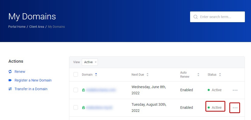251x120 pixels.
Task: Check the box for the June 8th domain
Action: tap(76, 90)
